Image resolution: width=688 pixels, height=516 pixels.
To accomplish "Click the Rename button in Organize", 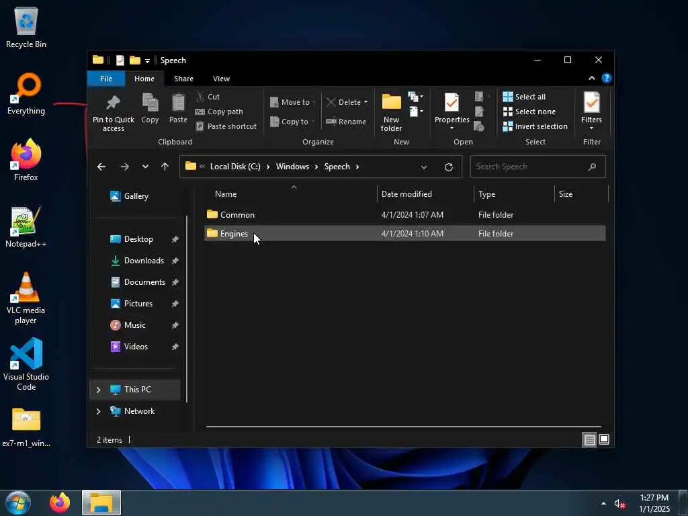I will [346, 122].
